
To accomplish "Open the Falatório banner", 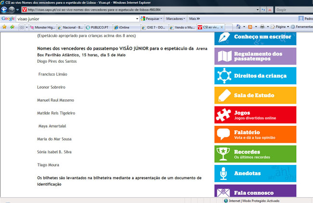I will click(255, 135).
